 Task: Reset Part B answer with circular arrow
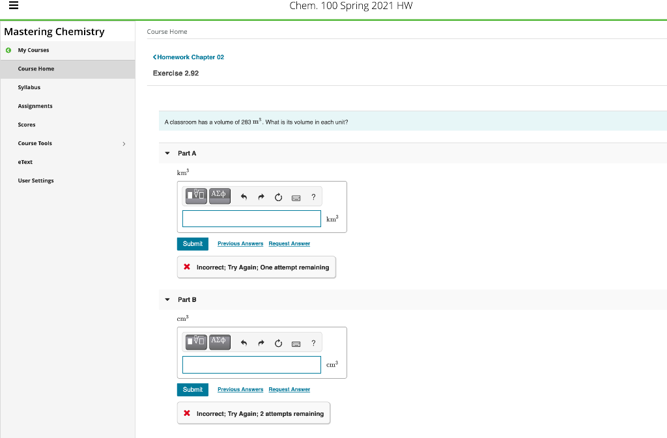click(x=278, y=343)
